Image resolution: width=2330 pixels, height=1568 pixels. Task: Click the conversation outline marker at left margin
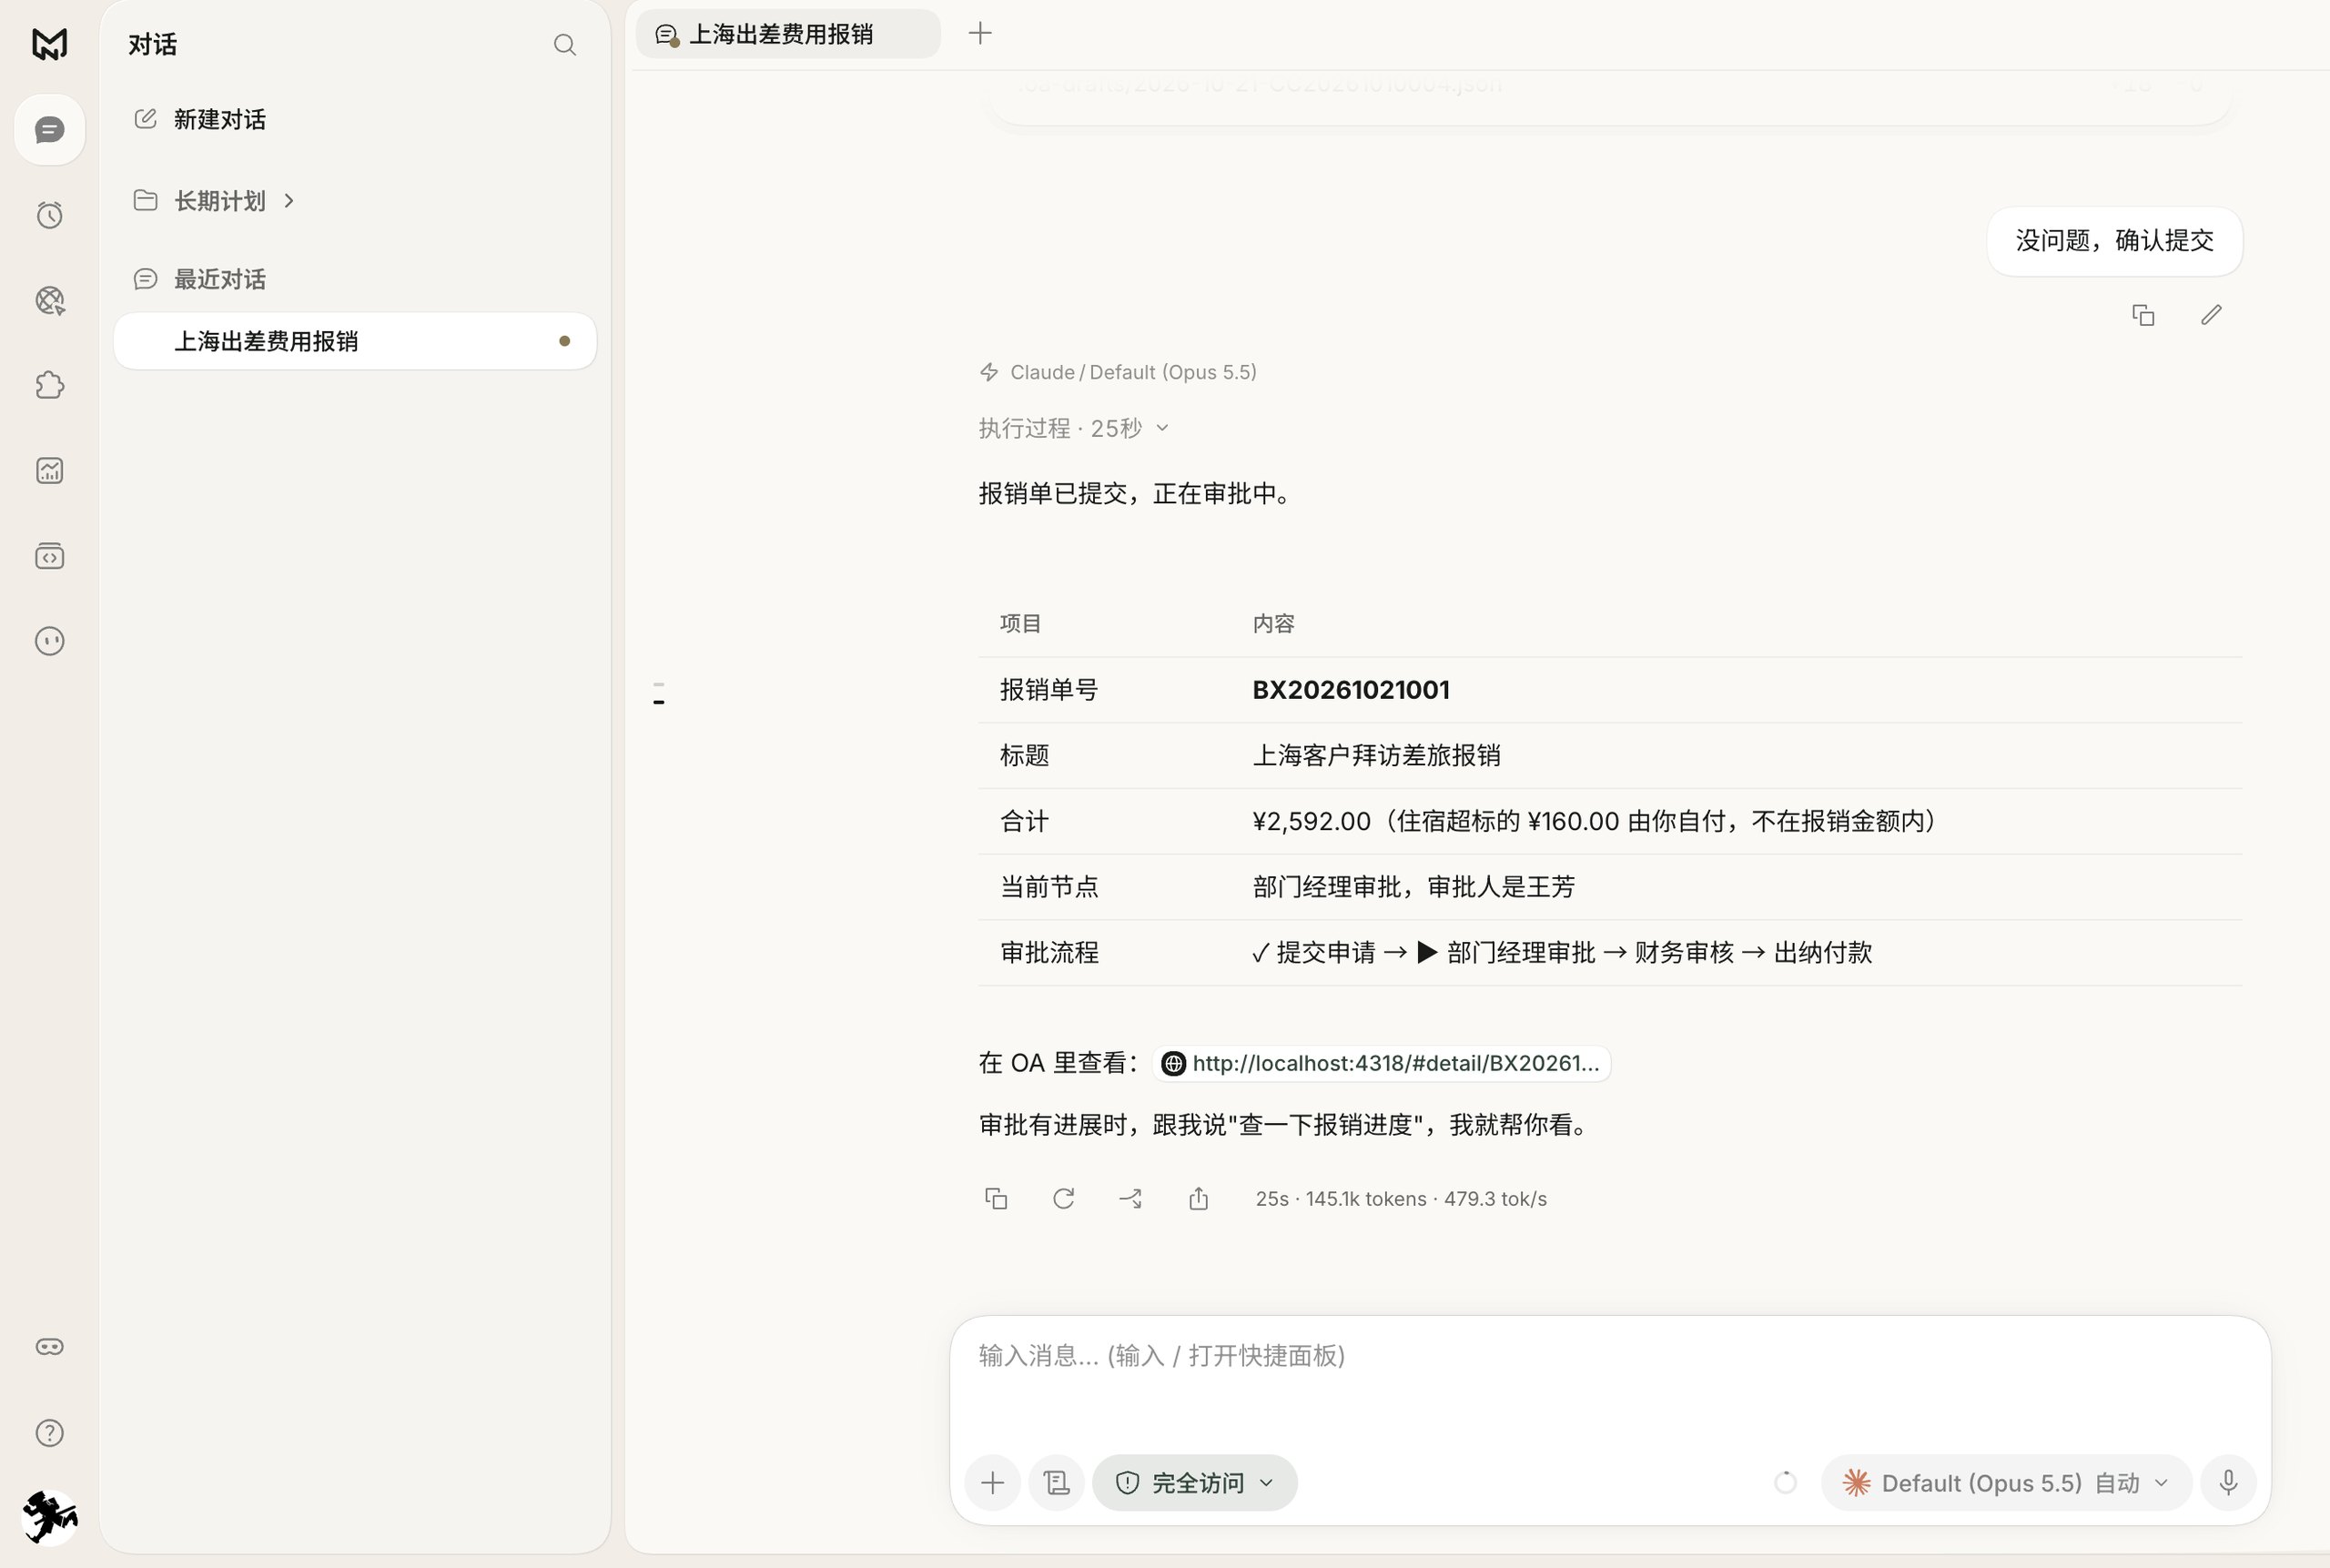659,694
